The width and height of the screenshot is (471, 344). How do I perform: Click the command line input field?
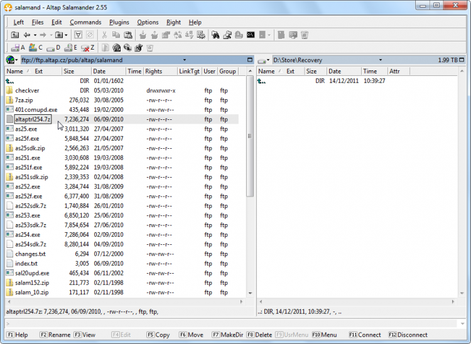[x=233, y=323]
